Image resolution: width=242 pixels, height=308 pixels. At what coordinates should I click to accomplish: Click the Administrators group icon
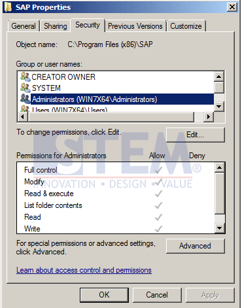coord(26,99)
